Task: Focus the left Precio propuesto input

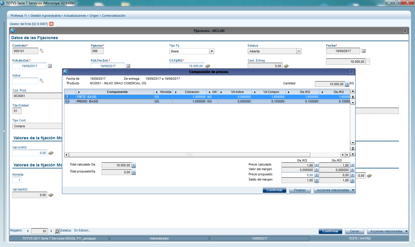Action: click(x=298, y=175)
